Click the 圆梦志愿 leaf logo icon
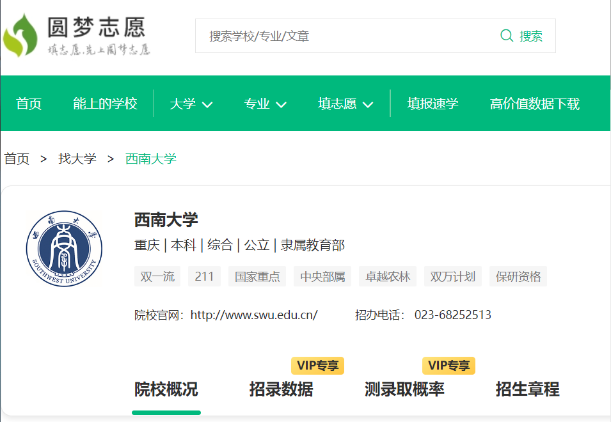The width and height of the screenshot is (611, 422). click(20, 35)
